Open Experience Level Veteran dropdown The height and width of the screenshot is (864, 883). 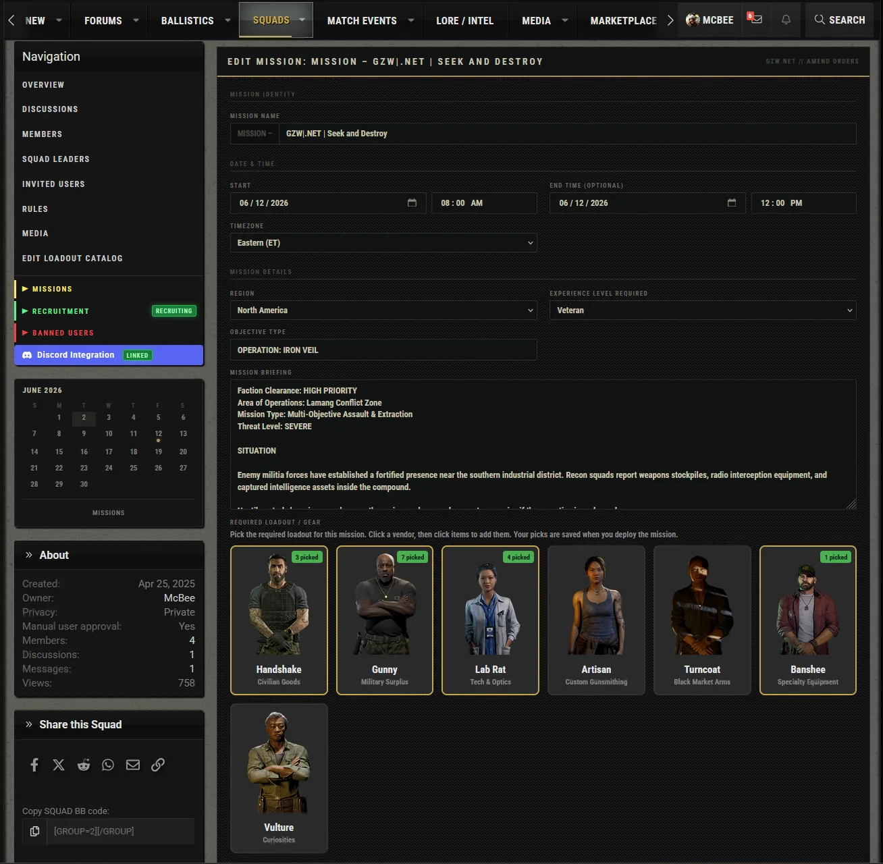pyautogui.click(x=703, y=310)
